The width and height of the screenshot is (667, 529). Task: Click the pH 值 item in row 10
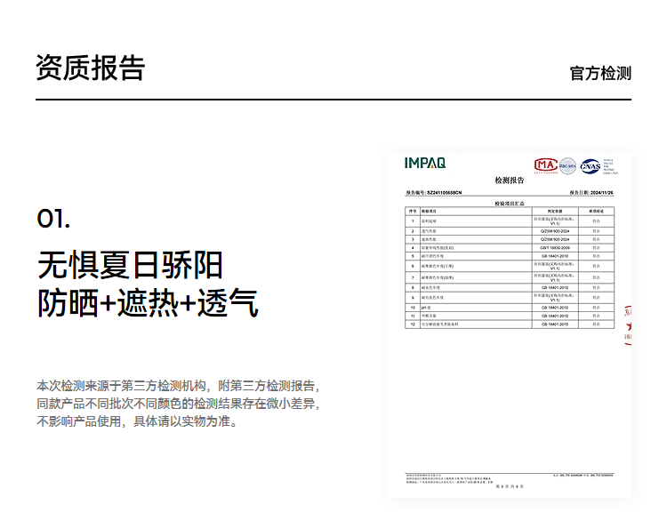click(426, 308)
